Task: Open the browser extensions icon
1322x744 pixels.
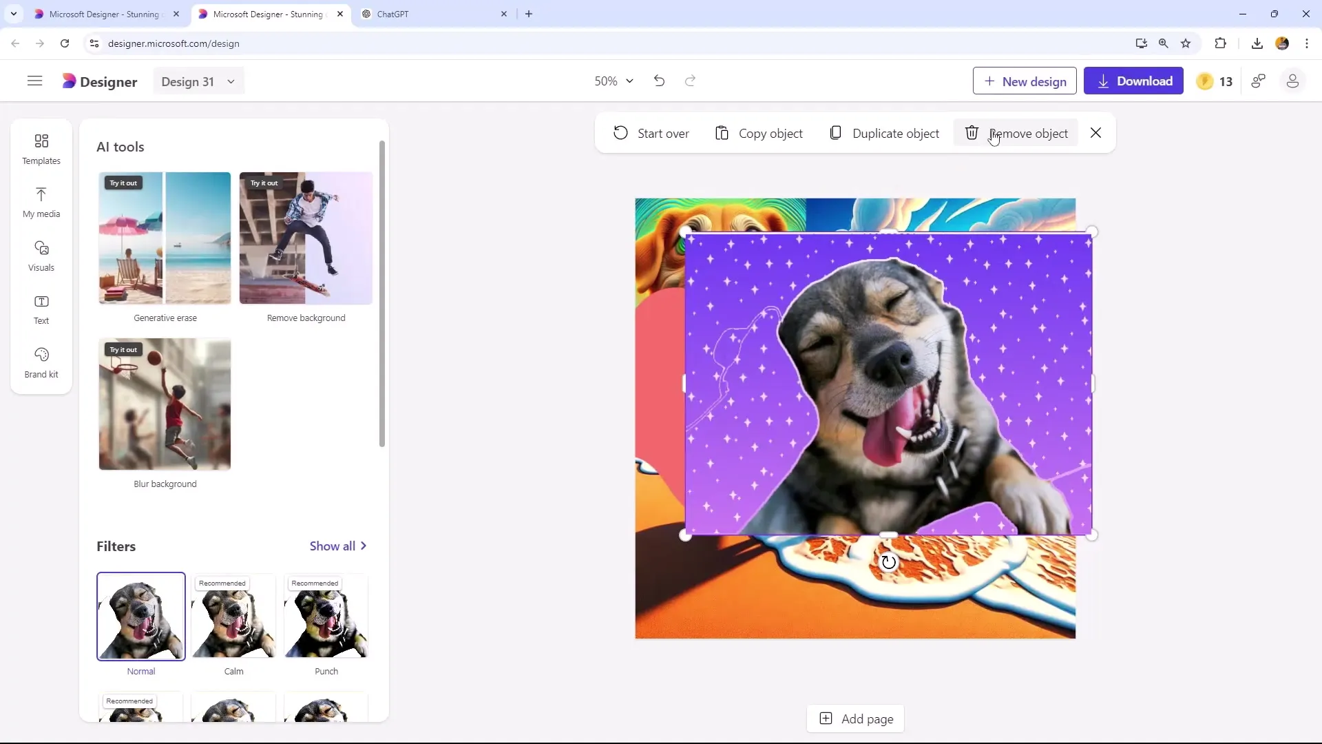Action: 1220,43
